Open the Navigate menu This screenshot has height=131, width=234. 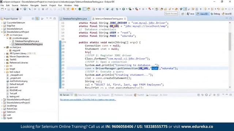point(34,5)
